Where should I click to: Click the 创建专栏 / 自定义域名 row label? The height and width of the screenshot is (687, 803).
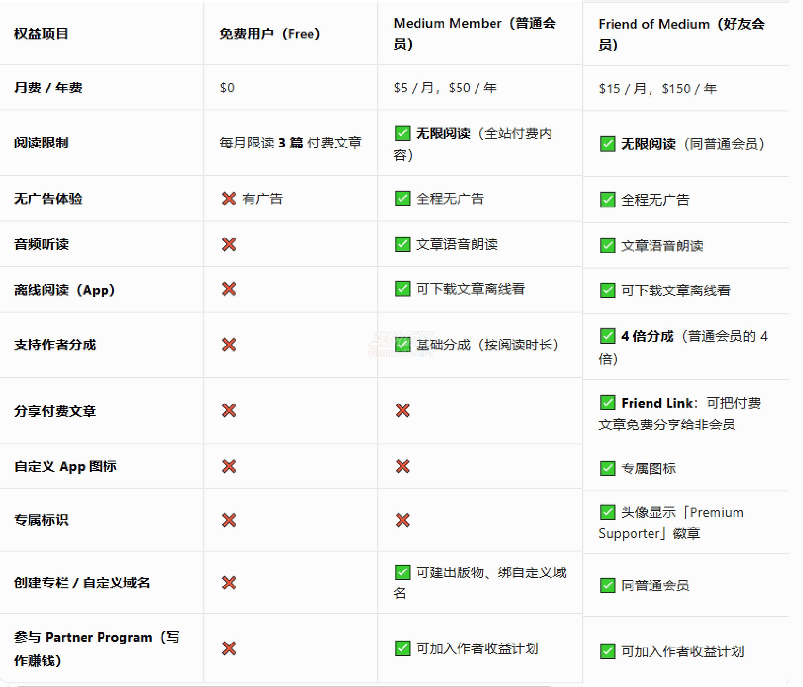(x=82, y=583)
